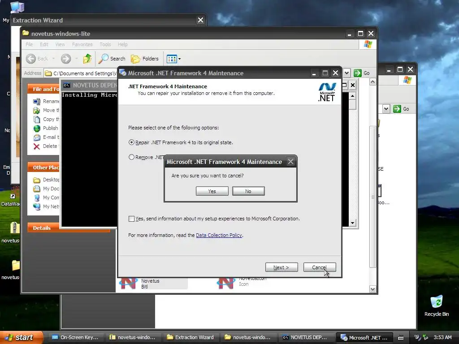Open My Computer under Other Places

click(46, 198)
